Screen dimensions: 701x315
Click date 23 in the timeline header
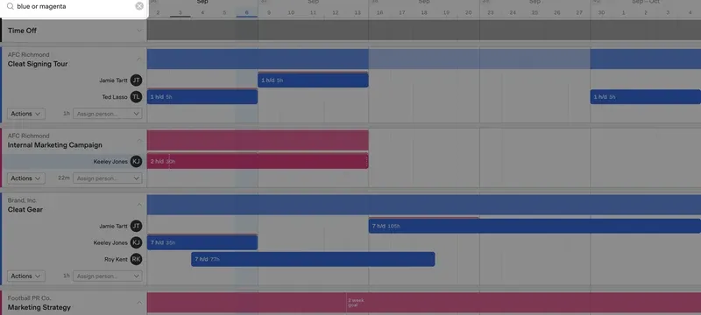coord(491,12)
